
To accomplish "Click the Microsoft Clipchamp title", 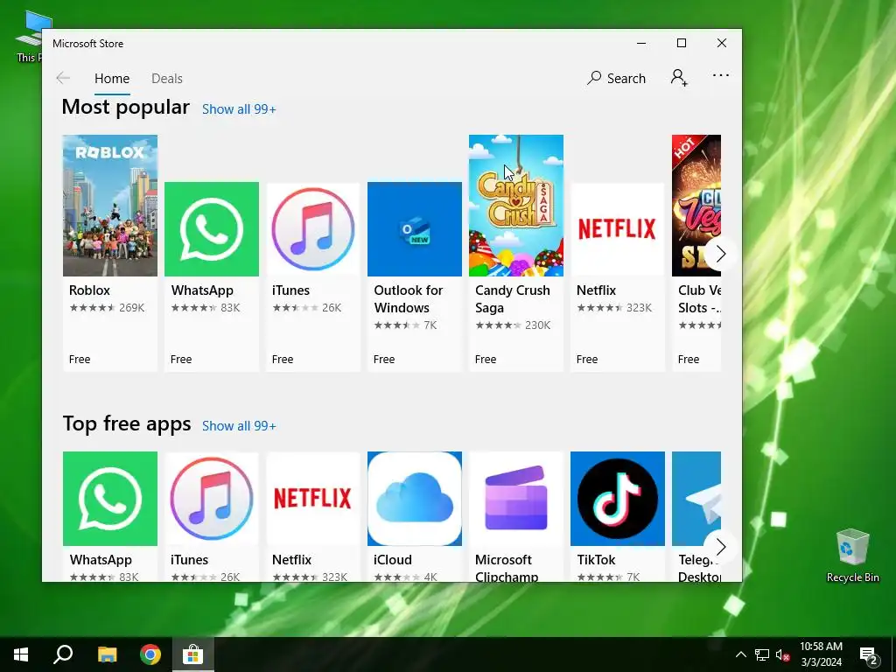I will (x=507, y=568).
